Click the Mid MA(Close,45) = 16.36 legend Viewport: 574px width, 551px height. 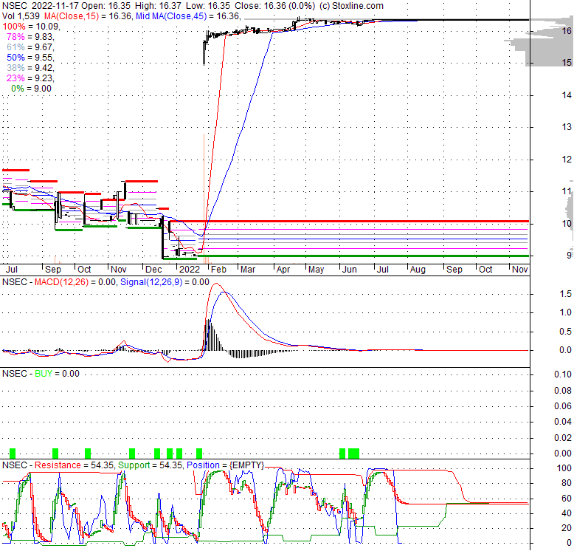click(x=188, y=16)
